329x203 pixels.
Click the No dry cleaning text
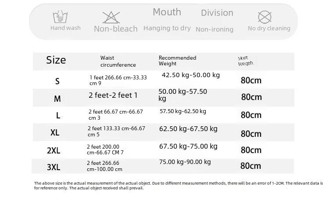(x=269, y=28)
